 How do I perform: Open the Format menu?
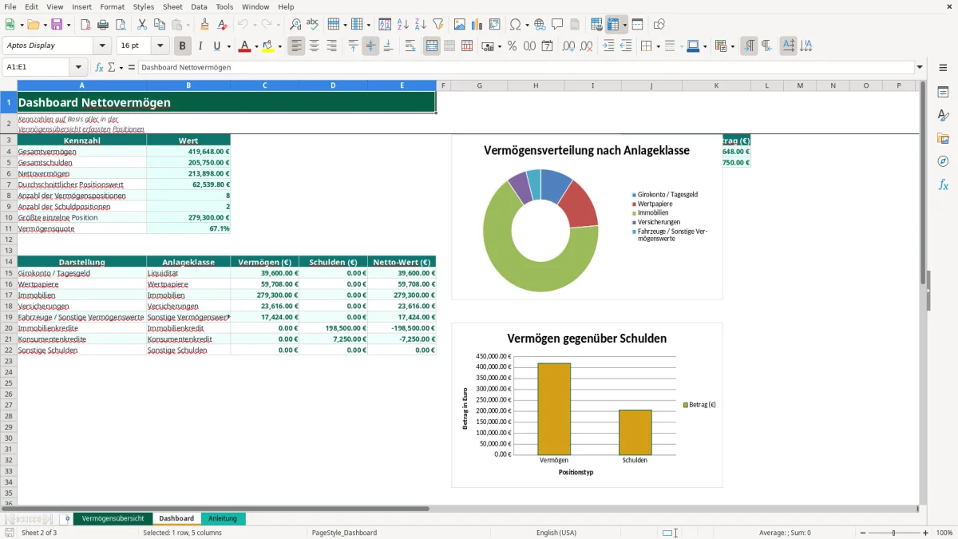coord(113,6)
